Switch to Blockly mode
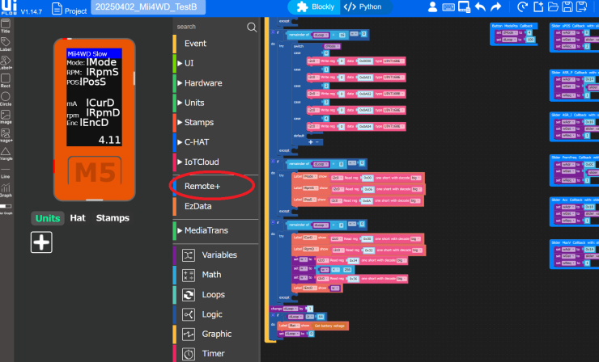 click(x=315, y=6)
